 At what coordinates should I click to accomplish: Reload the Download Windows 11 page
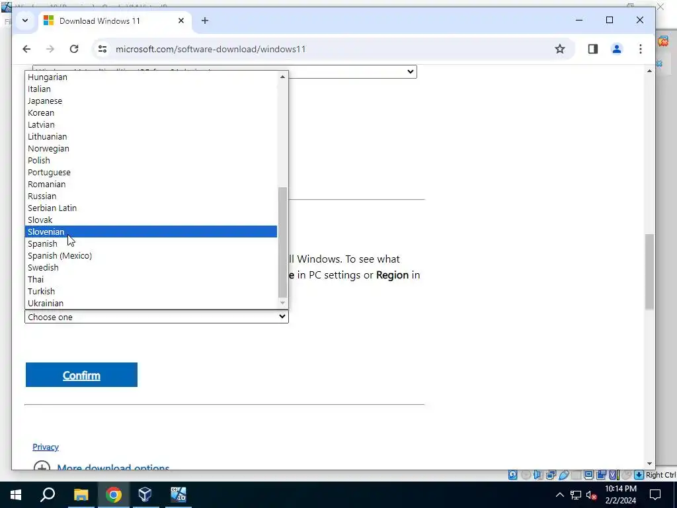[x=74, y=49]
